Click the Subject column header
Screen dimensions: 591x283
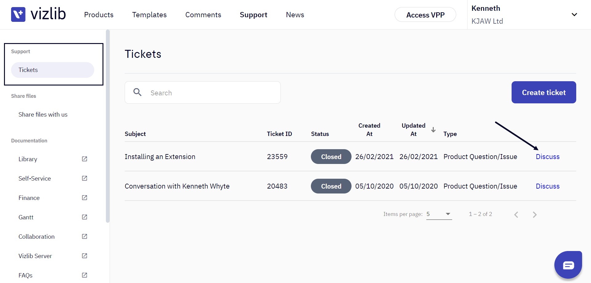point(135,134)
